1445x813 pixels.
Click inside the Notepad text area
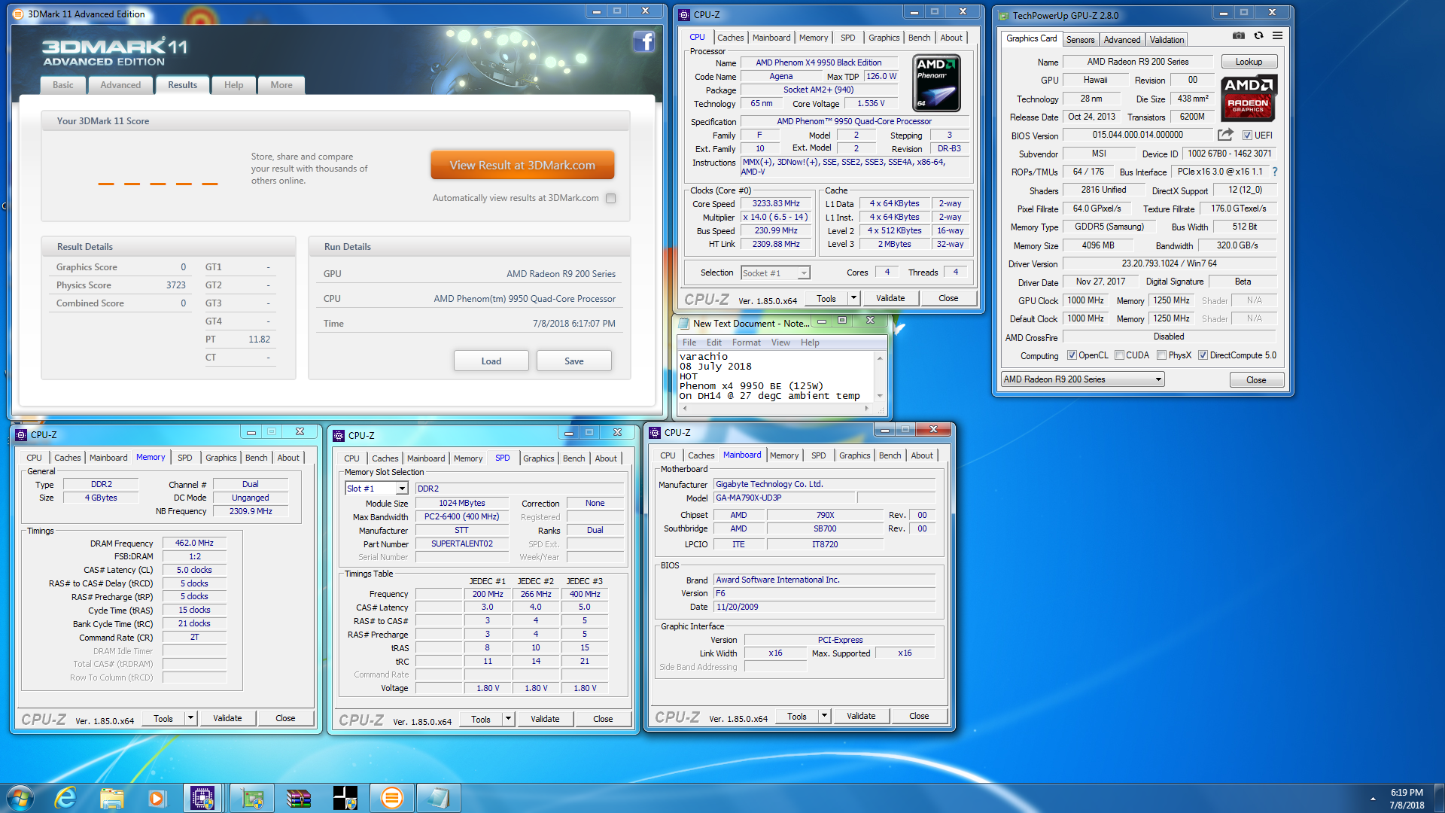775,376
